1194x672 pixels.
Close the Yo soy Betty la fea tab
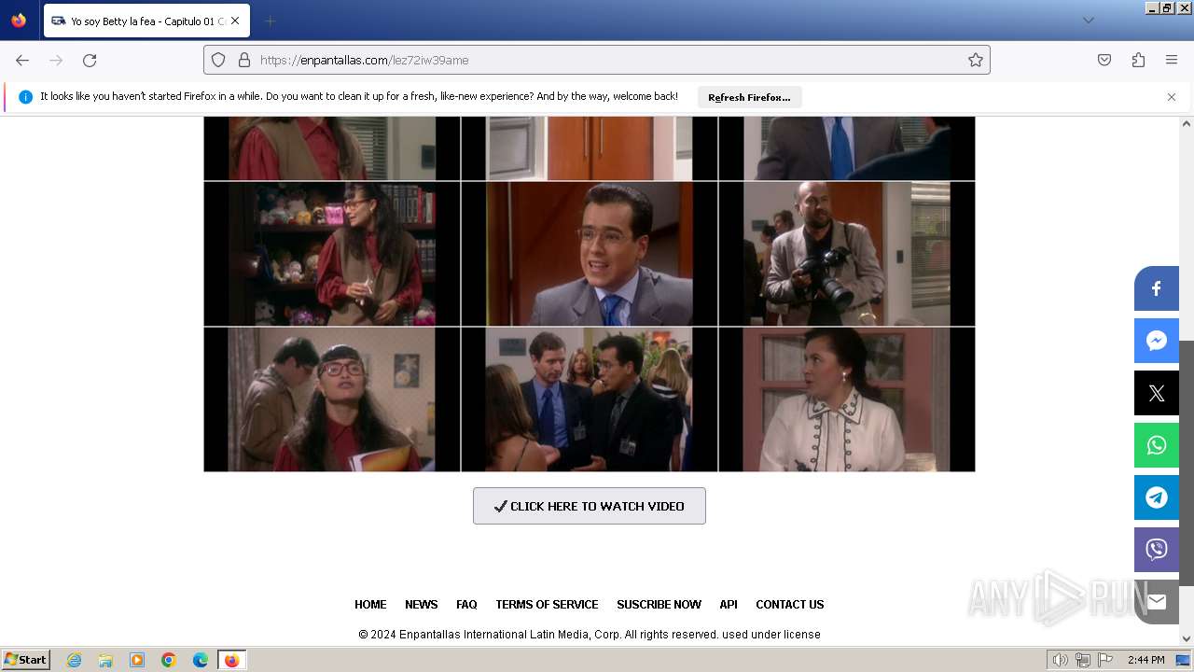tap(235, 21)
